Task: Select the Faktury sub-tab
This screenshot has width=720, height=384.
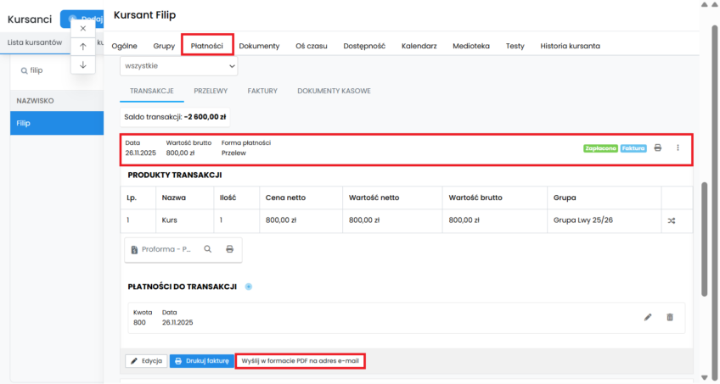Action: [262, 90]
